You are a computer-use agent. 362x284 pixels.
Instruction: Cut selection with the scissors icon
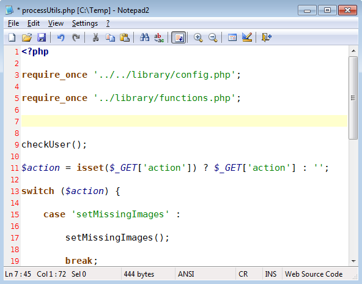tap(95, 37)
